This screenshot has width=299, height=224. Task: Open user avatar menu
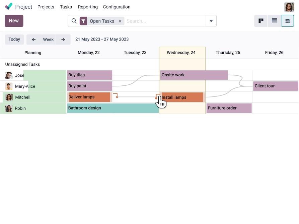[289, 7]
